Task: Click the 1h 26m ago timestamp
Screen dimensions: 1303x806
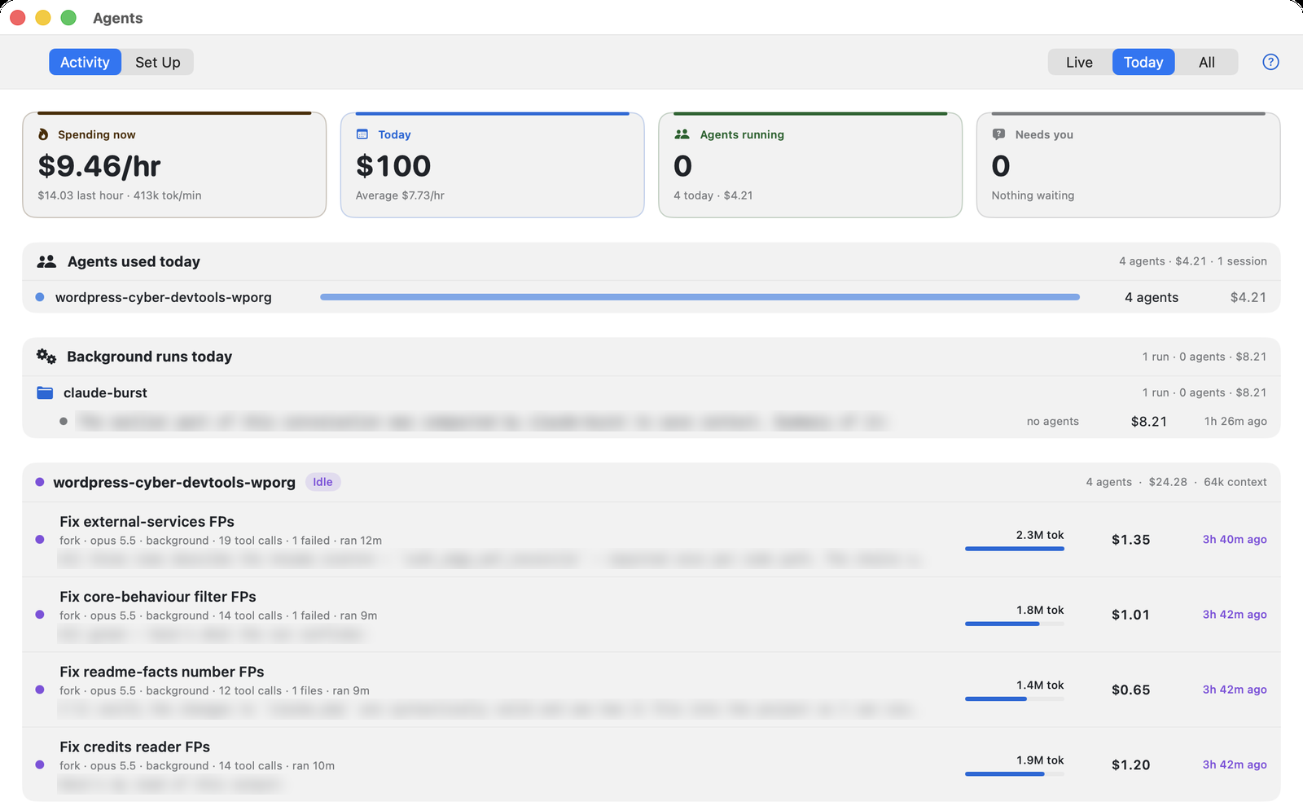Action: 1235,421
